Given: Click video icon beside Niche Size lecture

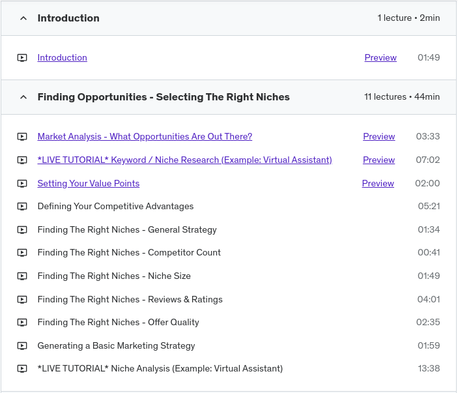Looking at the screenshot, I should click(22, 276).
